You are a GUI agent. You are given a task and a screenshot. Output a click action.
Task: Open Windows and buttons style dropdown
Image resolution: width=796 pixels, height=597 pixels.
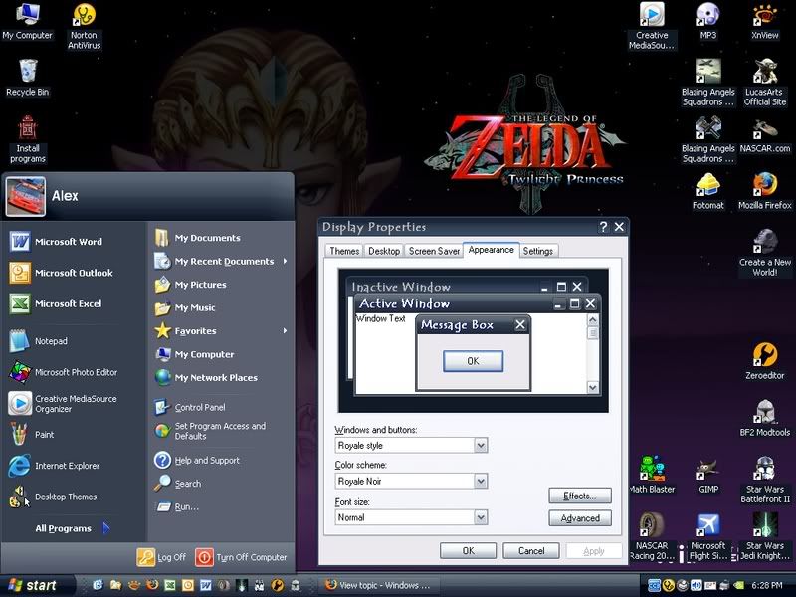tap(481, 445)
